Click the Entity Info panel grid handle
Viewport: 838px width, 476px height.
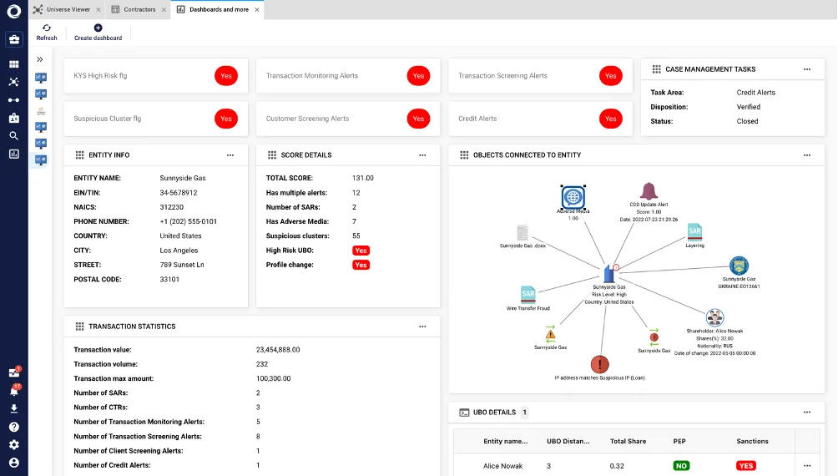tap(79, 155)
